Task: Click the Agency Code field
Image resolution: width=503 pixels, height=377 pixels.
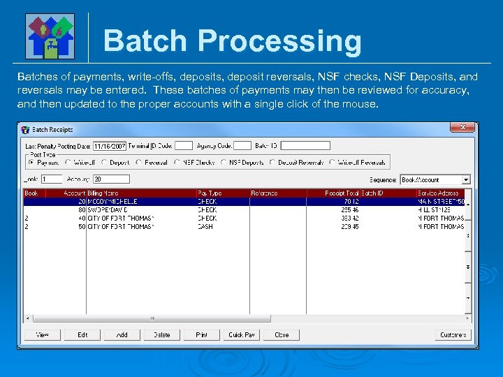Action: [x=242, y=146]
